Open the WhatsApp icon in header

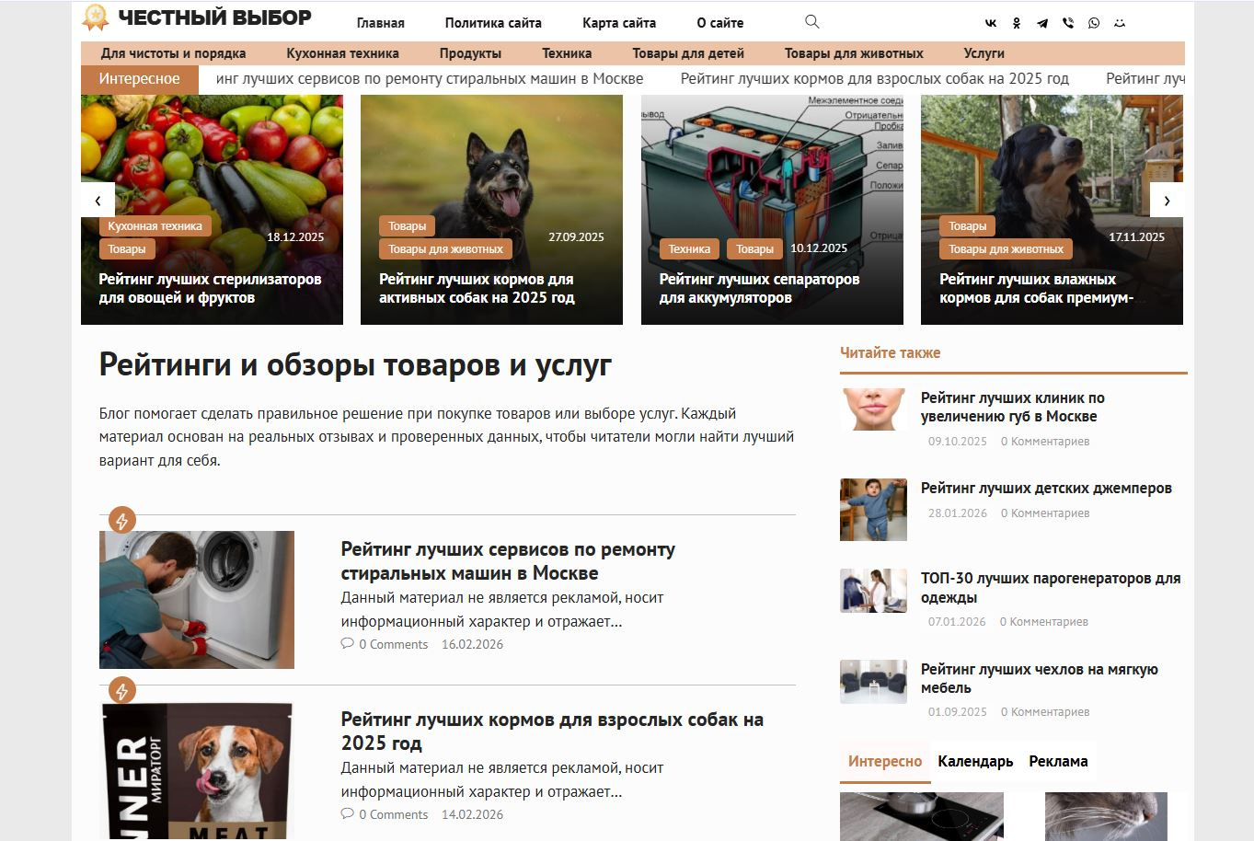pyautogui.click(x=1094, y=23)
